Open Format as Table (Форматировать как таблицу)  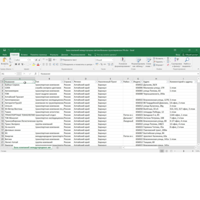(138, 62)
